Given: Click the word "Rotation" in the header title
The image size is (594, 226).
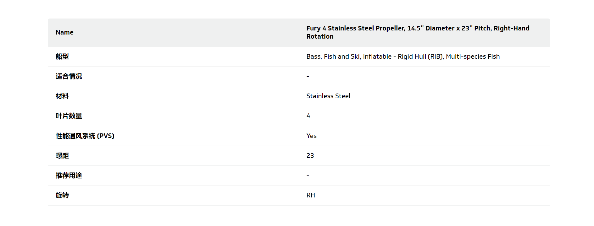Looking at the screenshot, I should point(320,36).
